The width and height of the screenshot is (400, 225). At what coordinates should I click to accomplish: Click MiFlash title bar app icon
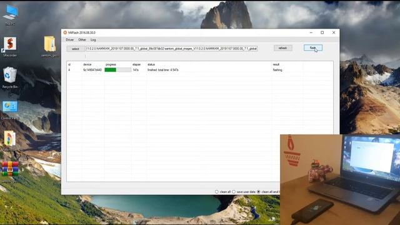(x=65, y=32)
